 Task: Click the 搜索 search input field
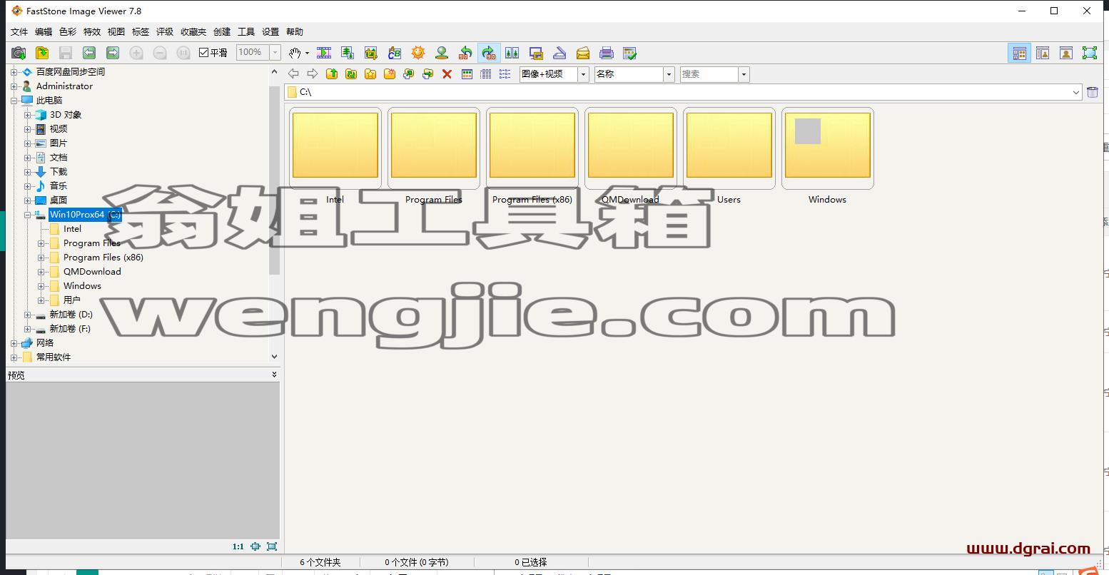pyautogui.click(x=708, y=74)
